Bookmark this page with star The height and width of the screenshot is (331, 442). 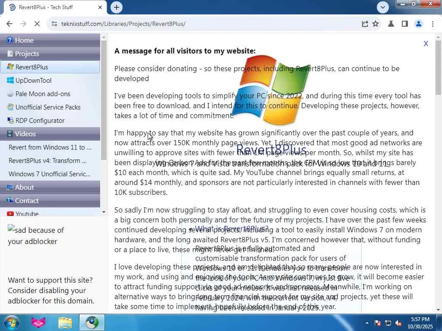(376, 24)
